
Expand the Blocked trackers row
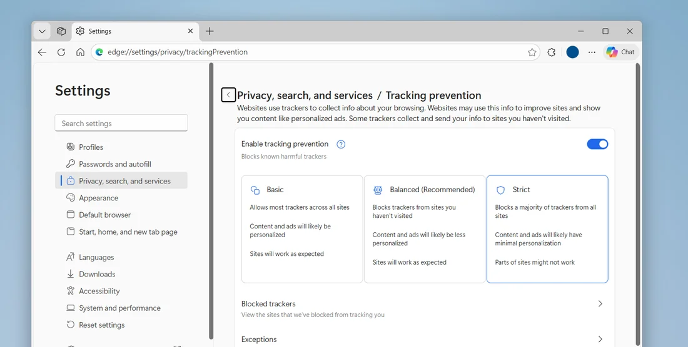pyautogui.click(x=424, y=308)
